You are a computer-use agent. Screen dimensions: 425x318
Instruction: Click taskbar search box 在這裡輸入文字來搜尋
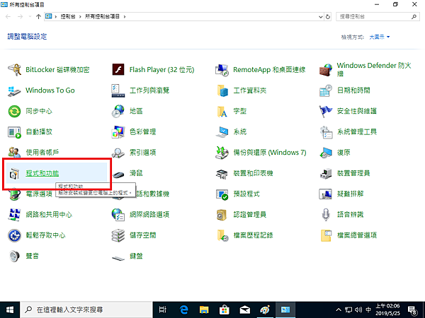coord(86,310)
